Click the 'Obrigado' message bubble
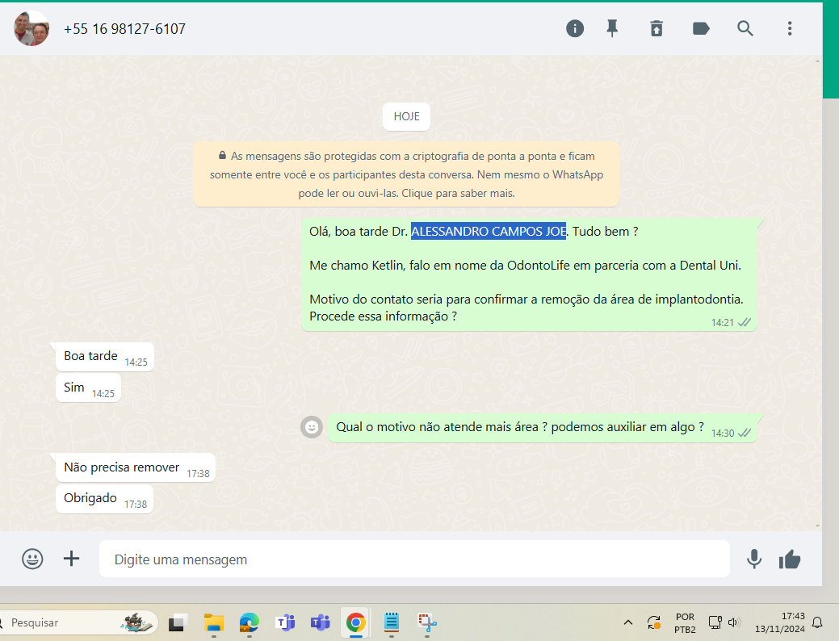The image size is (839, 641). [104, 499]
